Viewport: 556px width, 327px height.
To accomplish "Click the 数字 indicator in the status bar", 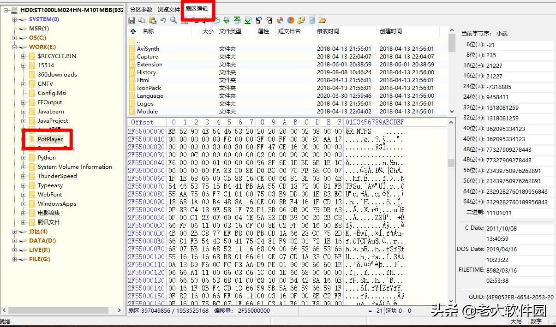I will tap(536, 321).
